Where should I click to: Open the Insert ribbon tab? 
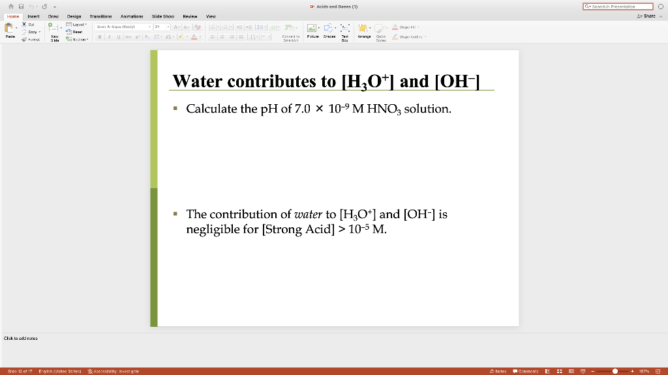point(33,16)
